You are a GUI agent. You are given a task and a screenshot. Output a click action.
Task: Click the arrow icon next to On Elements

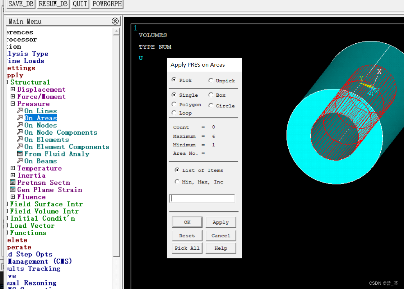(20, 140)
